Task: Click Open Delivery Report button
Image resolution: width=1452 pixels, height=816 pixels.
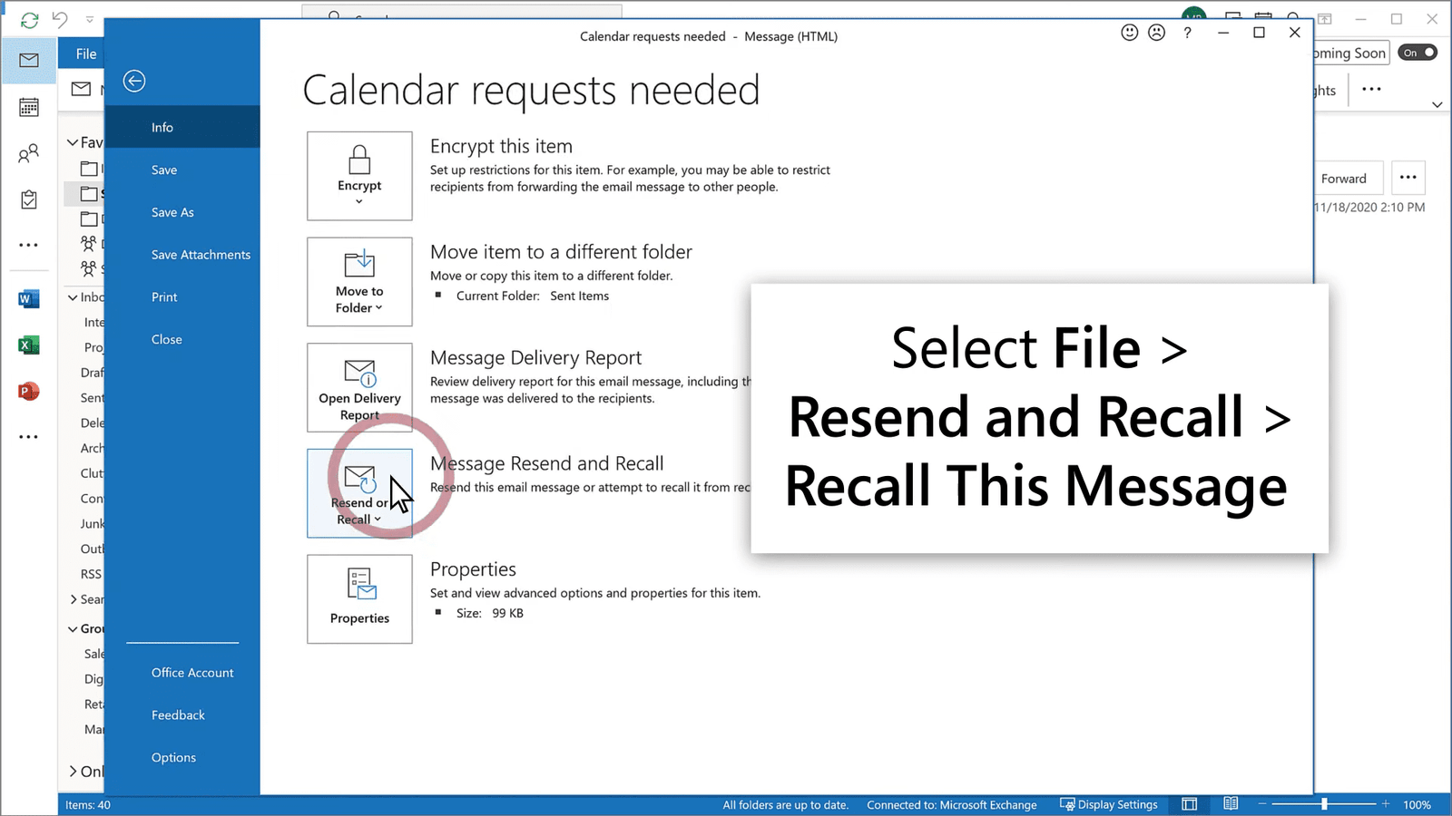Action: pyautogui.click(x=359, y=388)
